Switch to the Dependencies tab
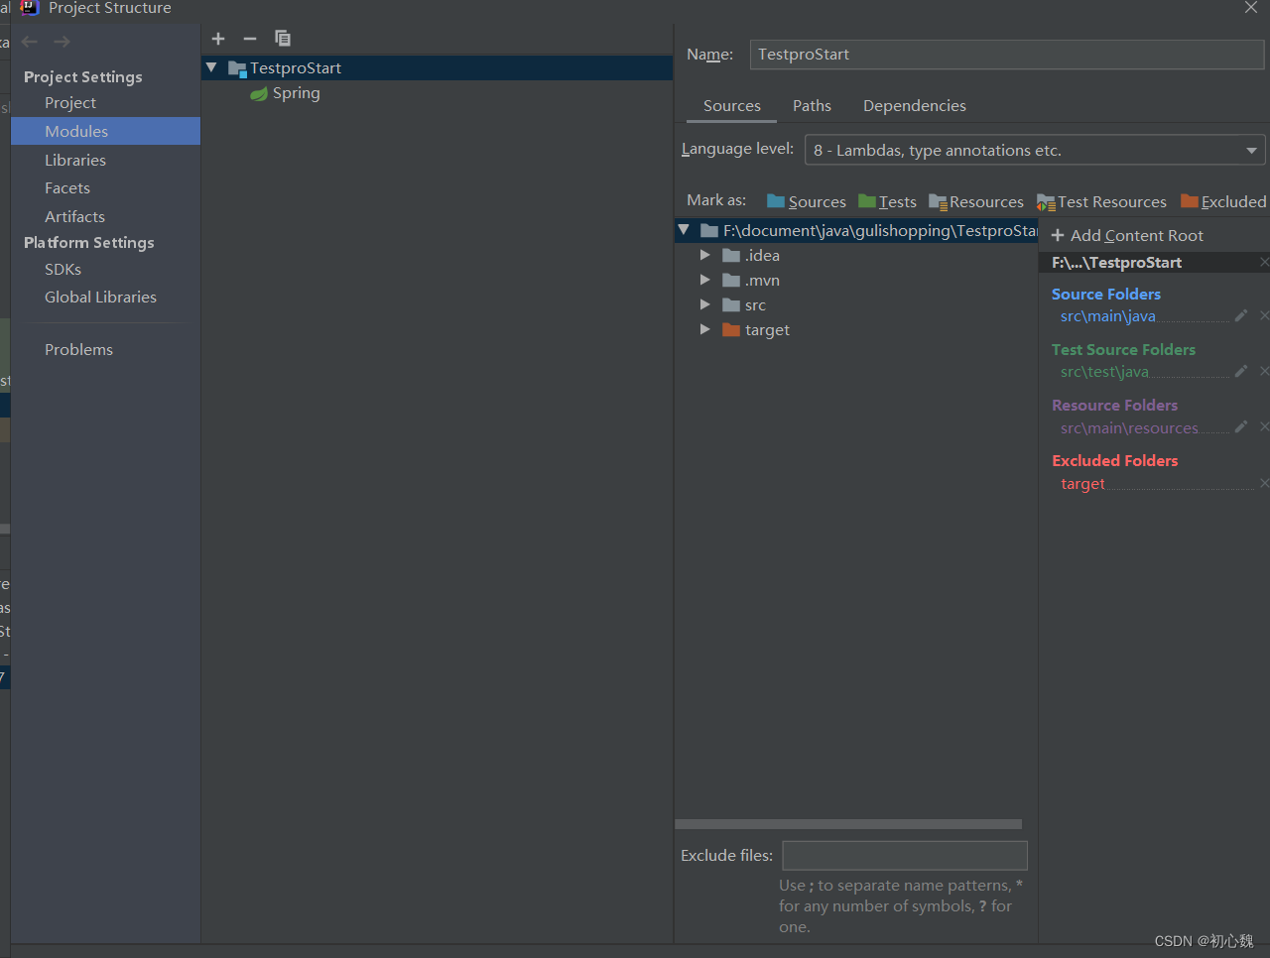This screenshot has width=1270, height=958. 915,106
